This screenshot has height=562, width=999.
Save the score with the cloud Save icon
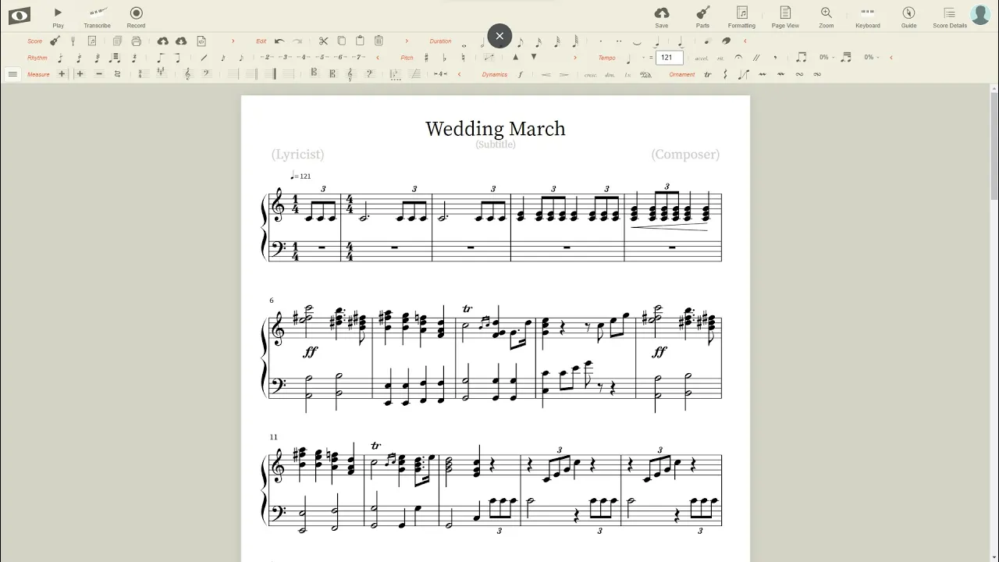tap(662, 16)
